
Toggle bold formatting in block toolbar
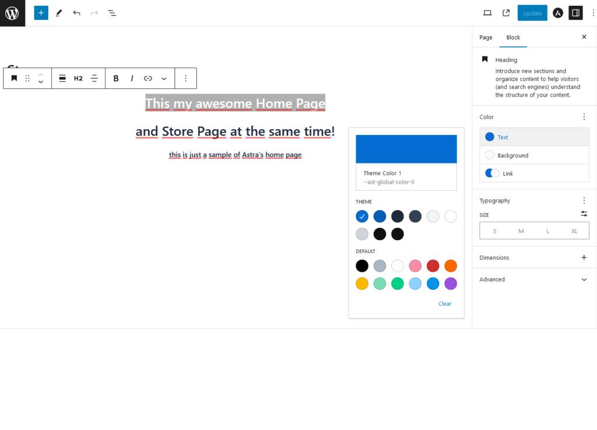point(116,78)
